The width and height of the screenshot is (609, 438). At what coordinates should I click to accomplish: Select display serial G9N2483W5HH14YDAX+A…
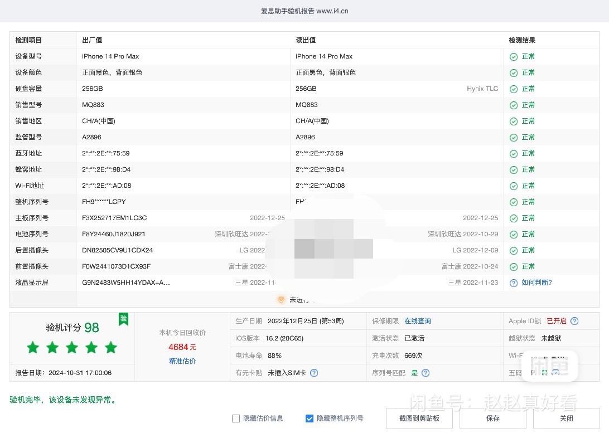tap(126, 283)
